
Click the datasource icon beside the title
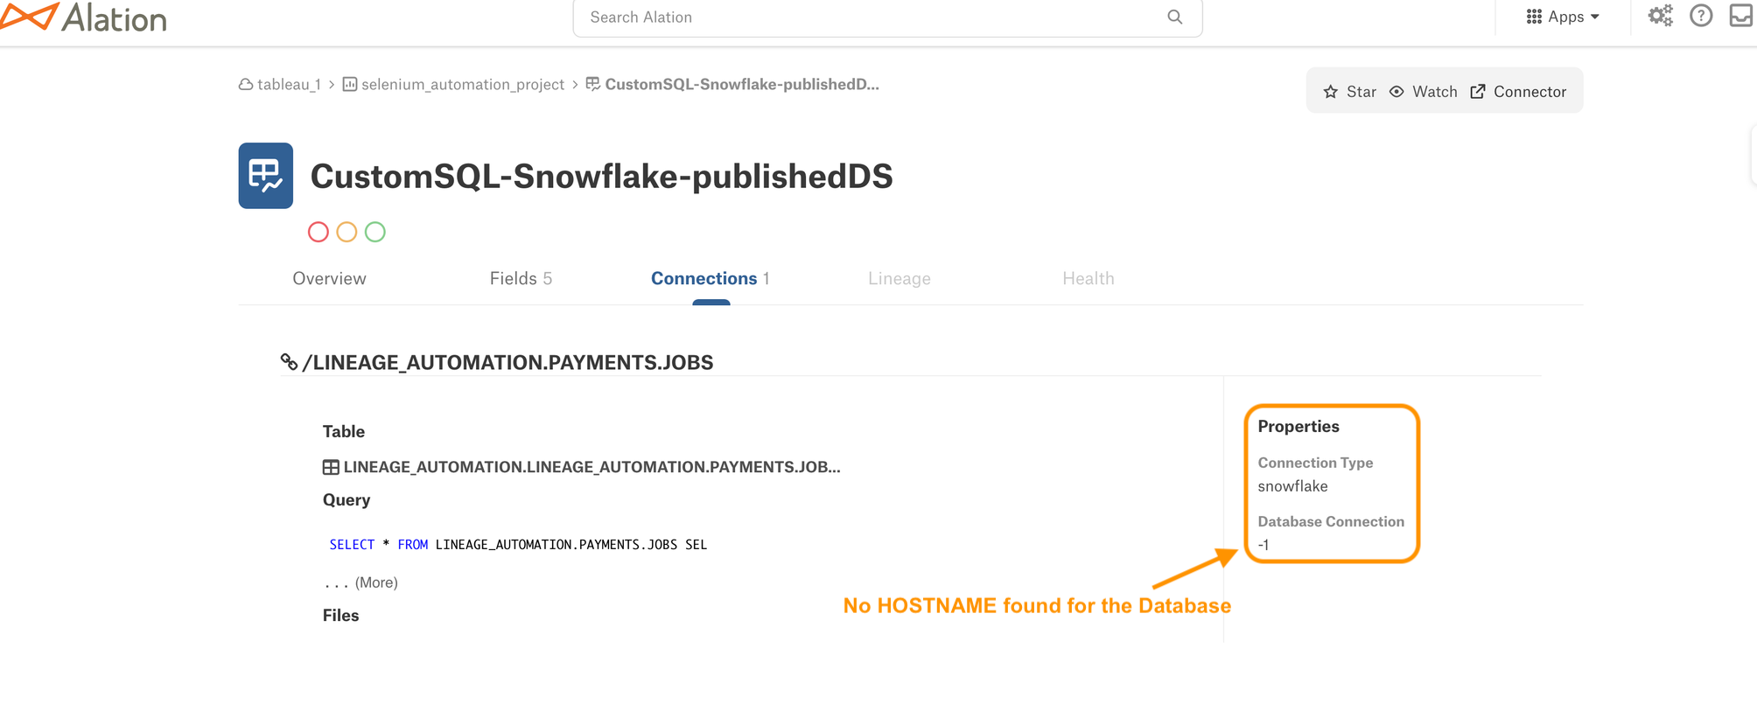point(265,176)
